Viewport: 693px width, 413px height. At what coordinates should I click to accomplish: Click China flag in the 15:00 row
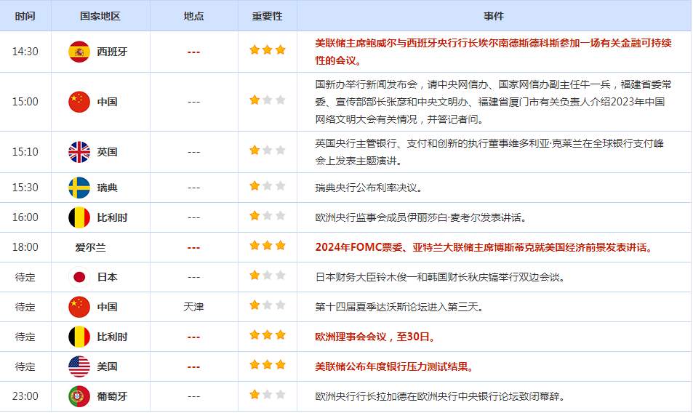[79, 102]
